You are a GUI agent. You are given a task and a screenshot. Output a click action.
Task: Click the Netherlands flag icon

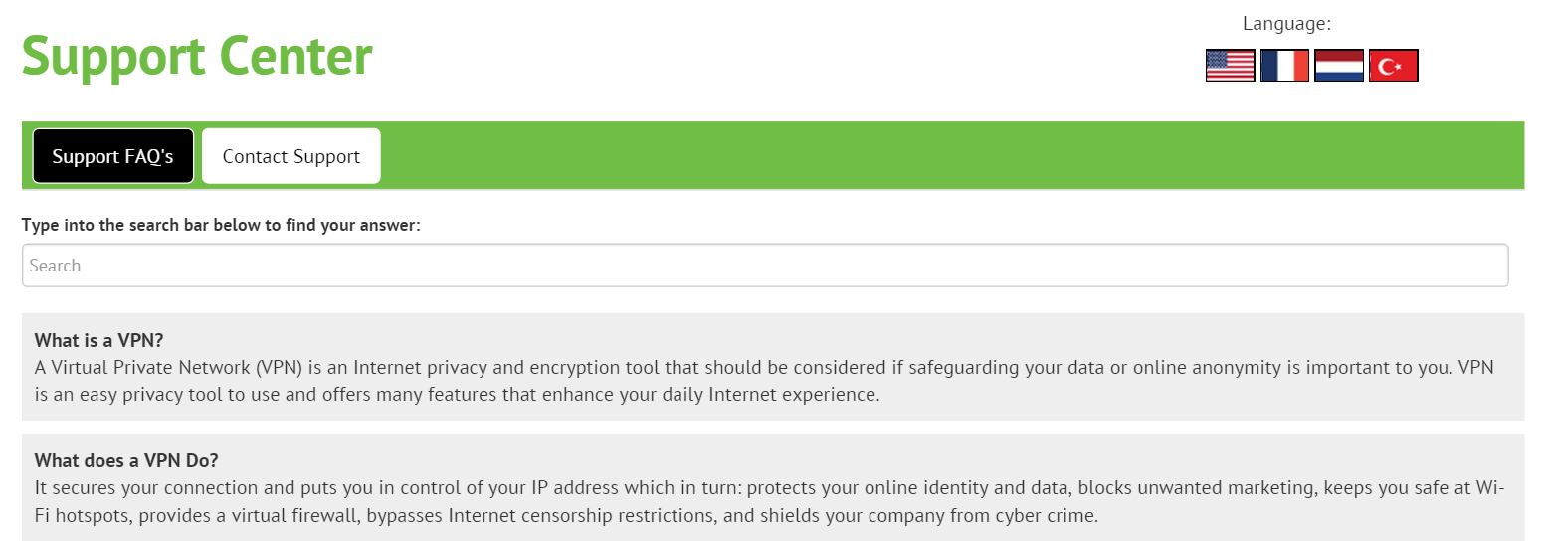[1339, 66]
